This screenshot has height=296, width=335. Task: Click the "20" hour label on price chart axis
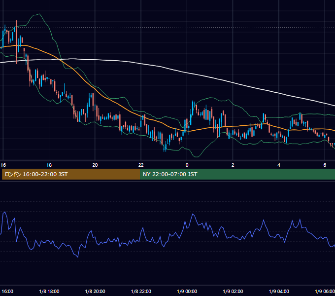point(95,165)
